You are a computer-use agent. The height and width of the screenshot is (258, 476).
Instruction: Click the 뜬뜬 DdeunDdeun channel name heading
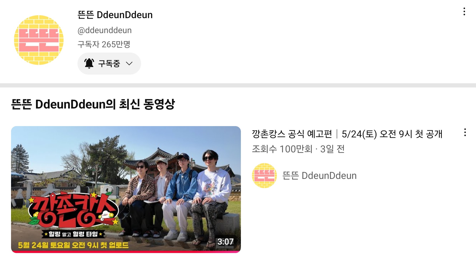pos(115,15)
